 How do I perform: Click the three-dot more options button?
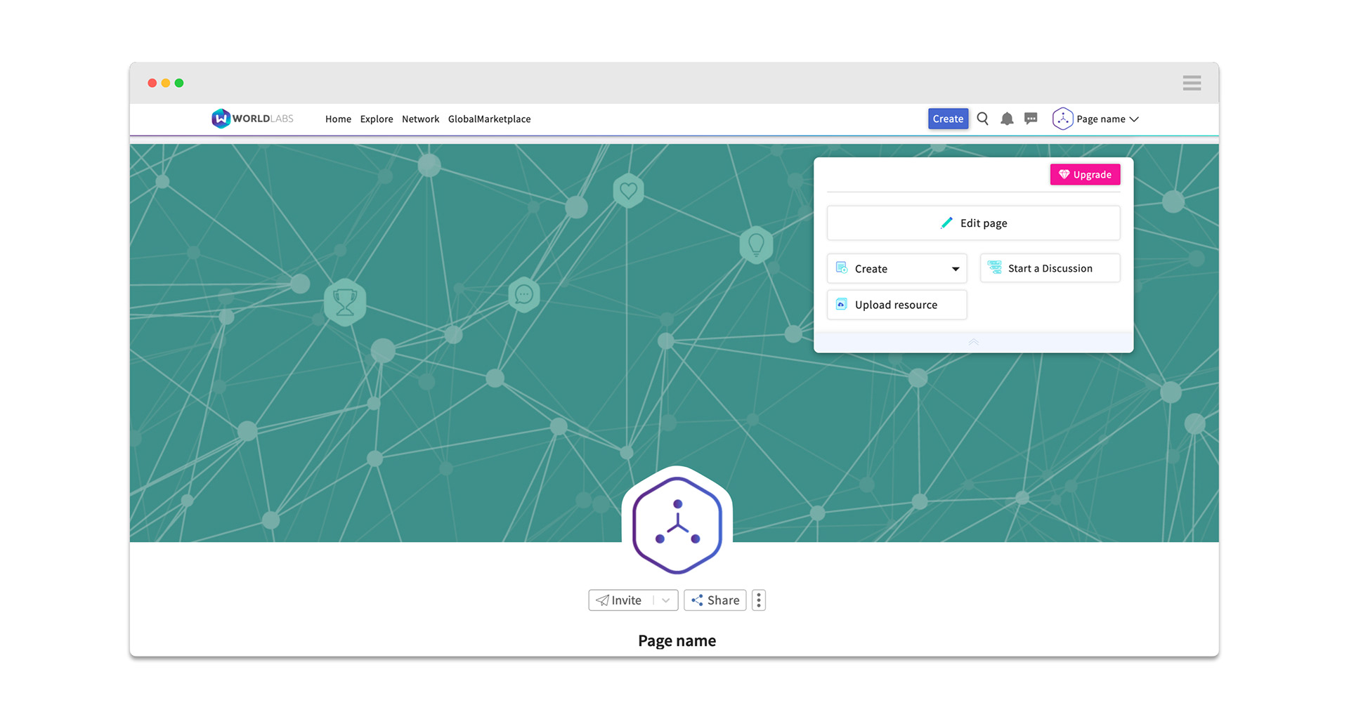pyautogui.click(x=758, y=600)
